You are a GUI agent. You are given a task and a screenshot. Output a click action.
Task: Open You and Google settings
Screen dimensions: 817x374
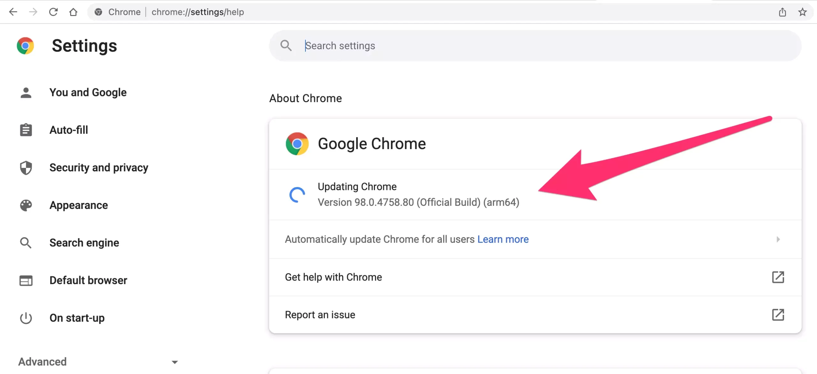click(88, 93)
